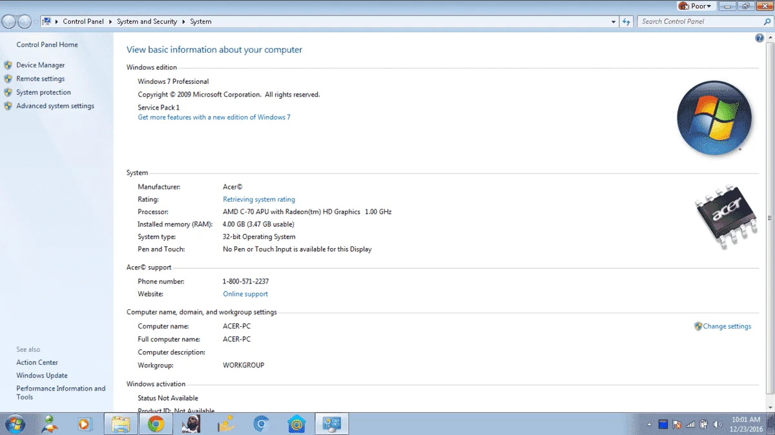Open the photo thumbnail app in the taskbar

click(190, 423)
